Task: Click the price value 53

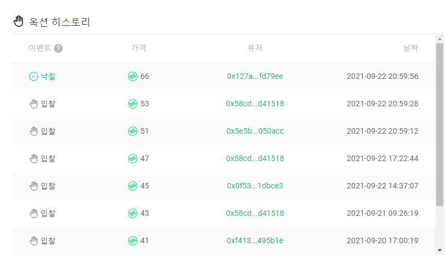Action: (145, 104)
